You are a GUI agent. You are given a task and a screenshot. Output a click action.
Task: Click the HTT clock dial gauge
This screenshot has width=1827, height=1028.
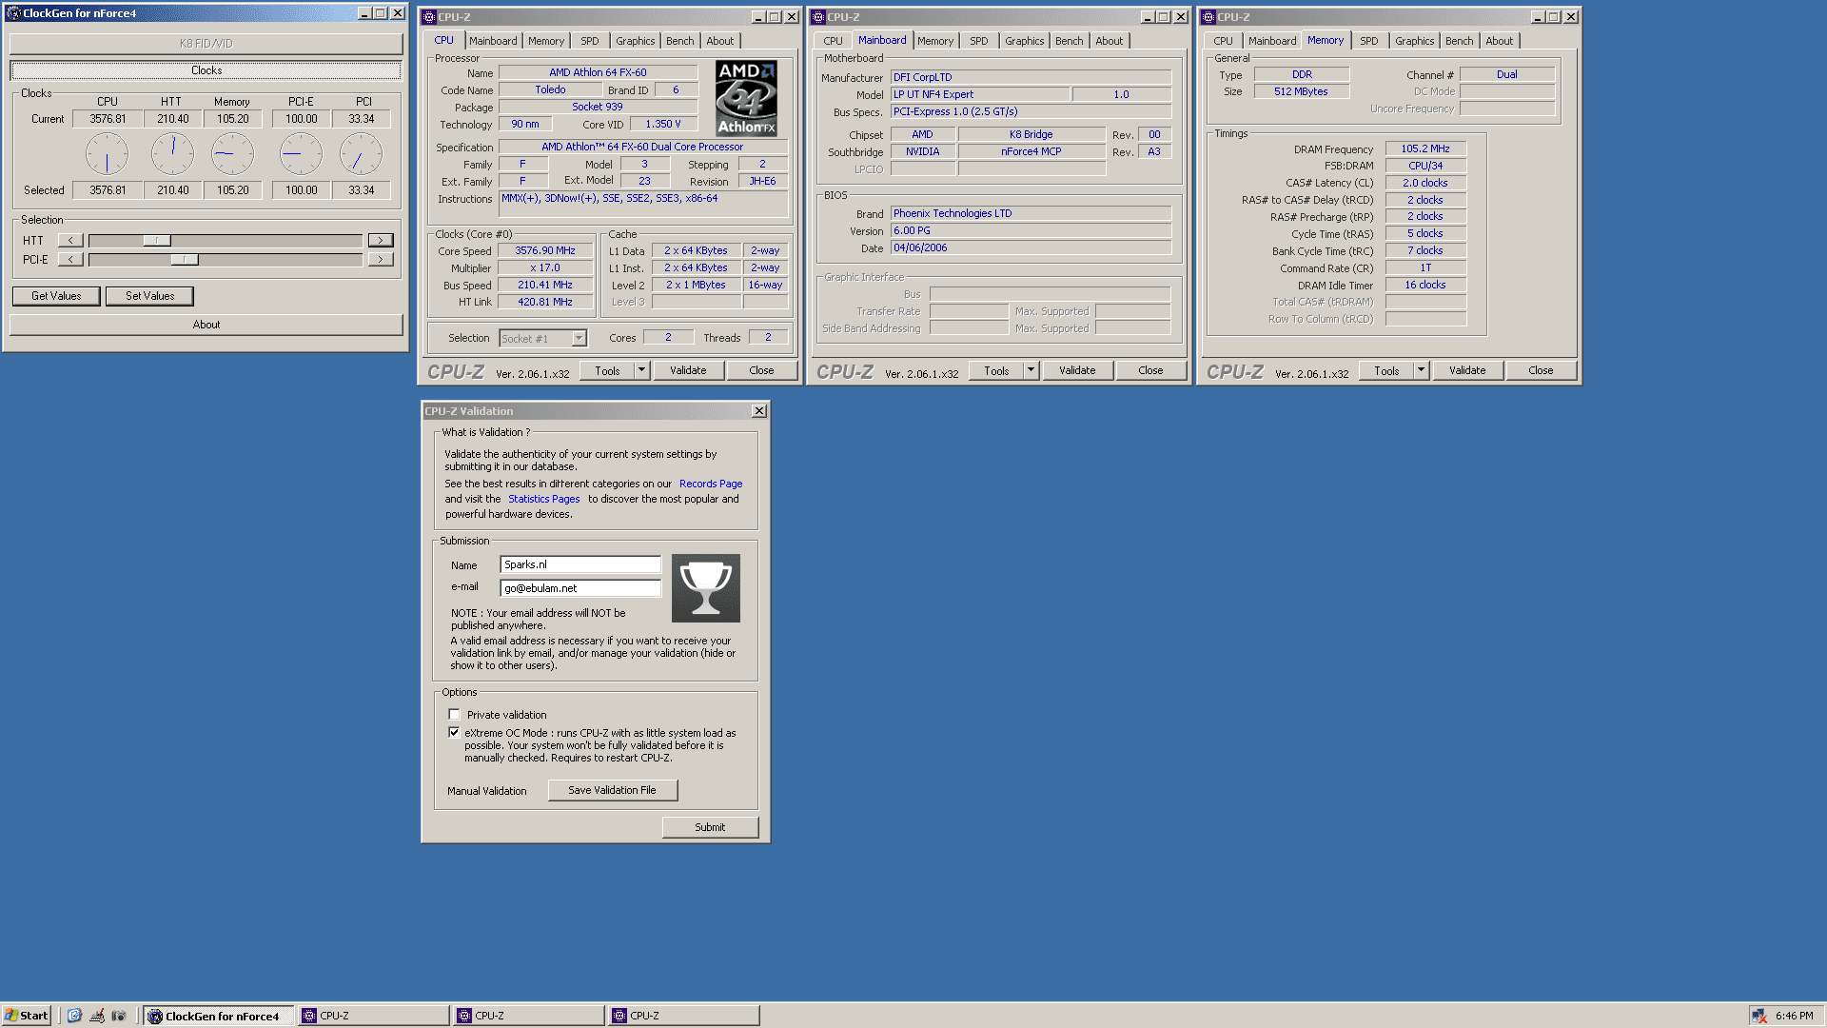tap(172, 154)
